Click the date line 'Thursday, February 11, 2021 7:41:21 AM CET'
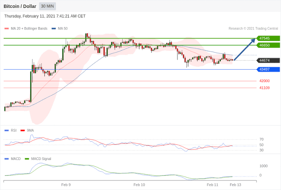This screenshot has width=281, height=190. click(x=45, y=16)
